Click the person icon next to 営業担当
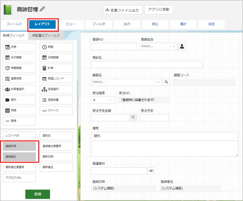Image resolution: width=243 pixels, height=201 pixels. click(182, 47)
